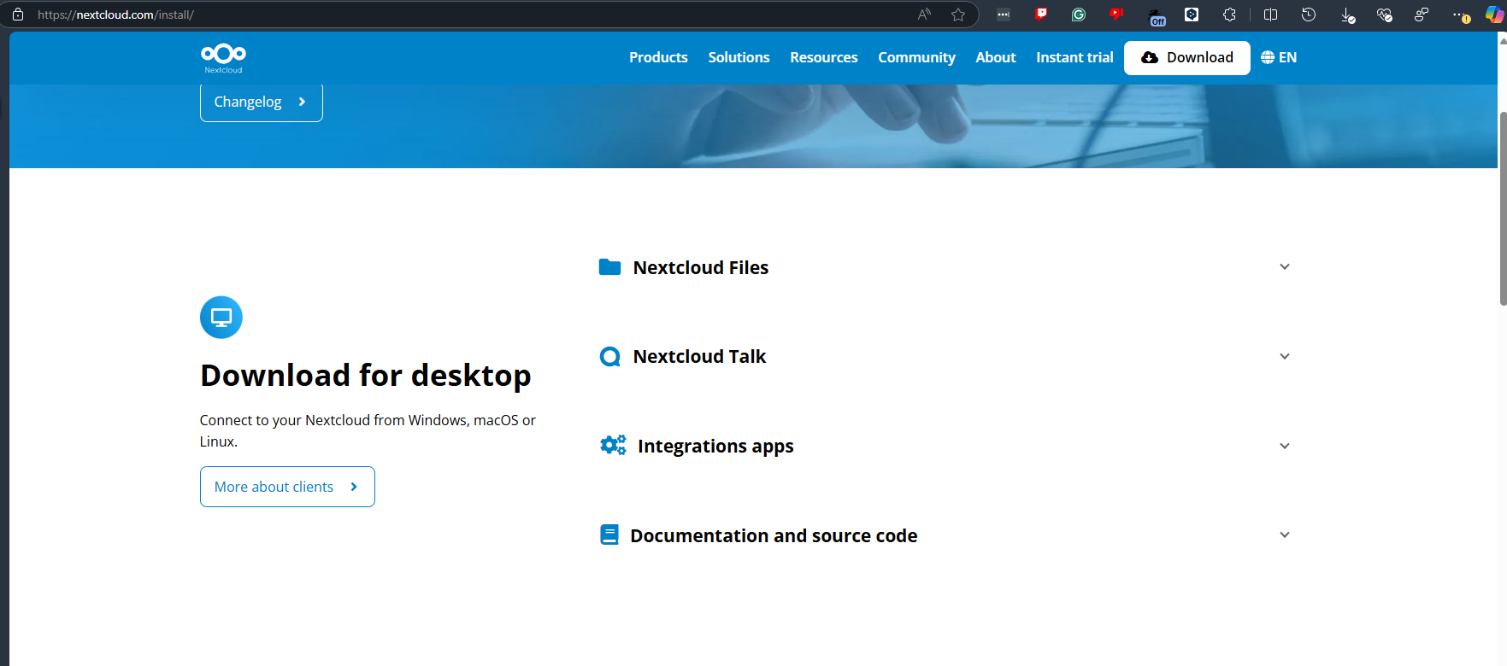Open the Resources menu
This screenshot has height=666, width=1507.
tap(824, 57)
